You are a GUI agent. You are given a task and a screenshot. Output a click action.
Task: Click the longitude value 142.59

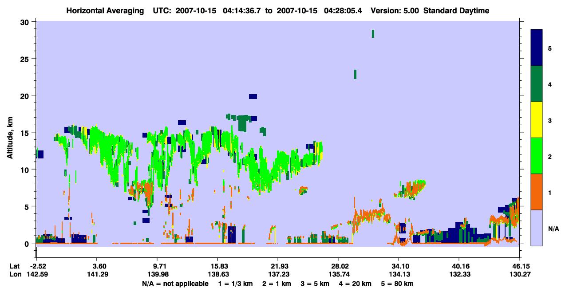click(x=37, y=274)
